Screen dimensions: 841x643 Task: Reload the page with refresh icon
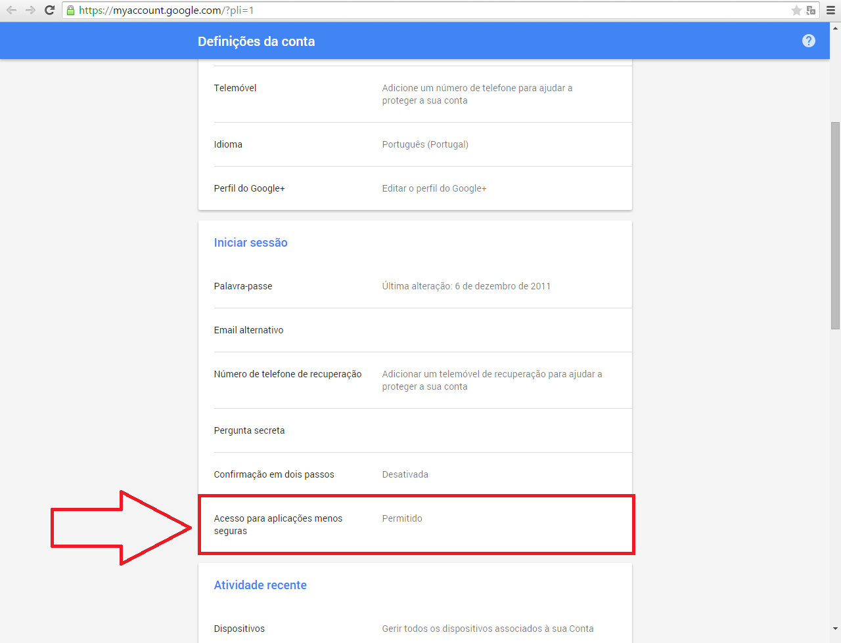pyautogui.click(x=49, y=10)
